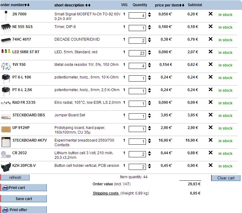Click the 74HC 4017 chip thumbnail
The image size is (242, 213).
point(6,40)
